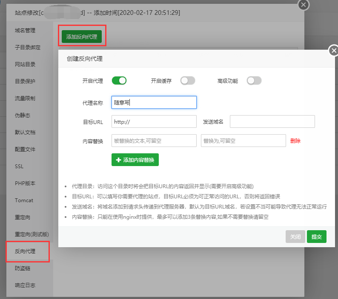Submit the form with 提交 button
Viewport: 338px width, 299px height.
point(316,237)
